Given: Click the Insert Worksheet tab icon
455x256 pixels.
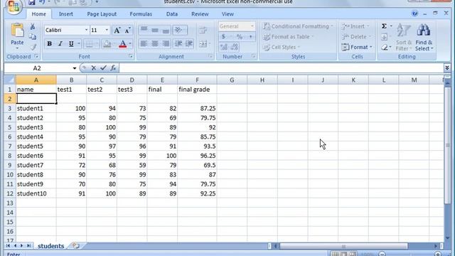Looking at the screenshot, I should (x=76, y=246).
